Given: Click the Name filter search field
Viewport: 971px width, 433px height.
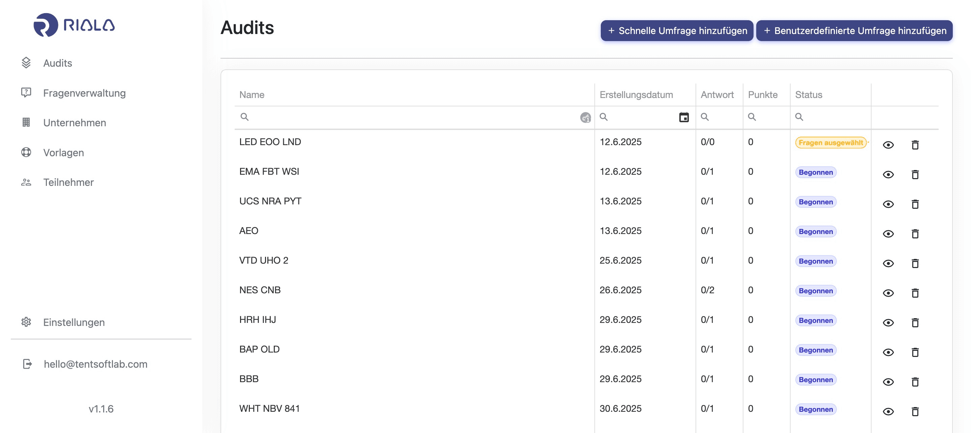Looking at the screenshot, I should (x=411, y=117).
